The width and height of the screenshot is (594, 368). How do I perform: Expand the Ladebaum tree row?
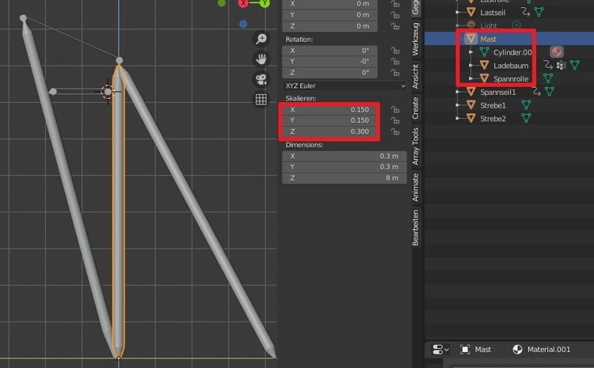pyautogui.click(x=471, y=65)
